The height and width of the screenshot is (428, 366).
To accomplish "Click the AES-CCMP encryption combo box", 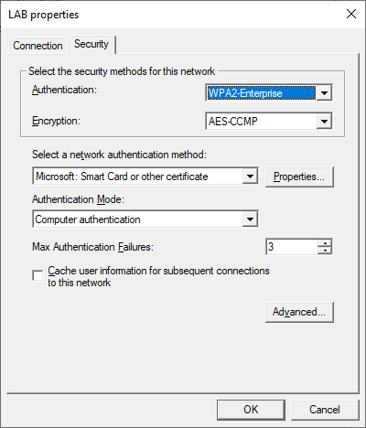I will click(x=269, y=122).
